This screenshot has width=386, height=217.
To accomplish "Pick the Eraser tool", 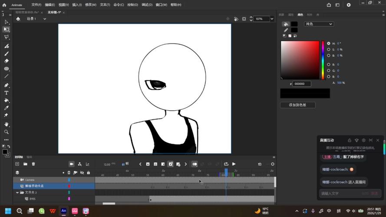I will coord(7,61).
